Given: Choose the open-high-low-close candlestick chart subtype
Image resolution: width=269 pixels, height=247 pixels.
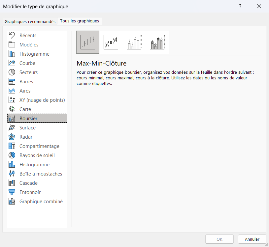Looking at the screenshot, I should 111,42.
